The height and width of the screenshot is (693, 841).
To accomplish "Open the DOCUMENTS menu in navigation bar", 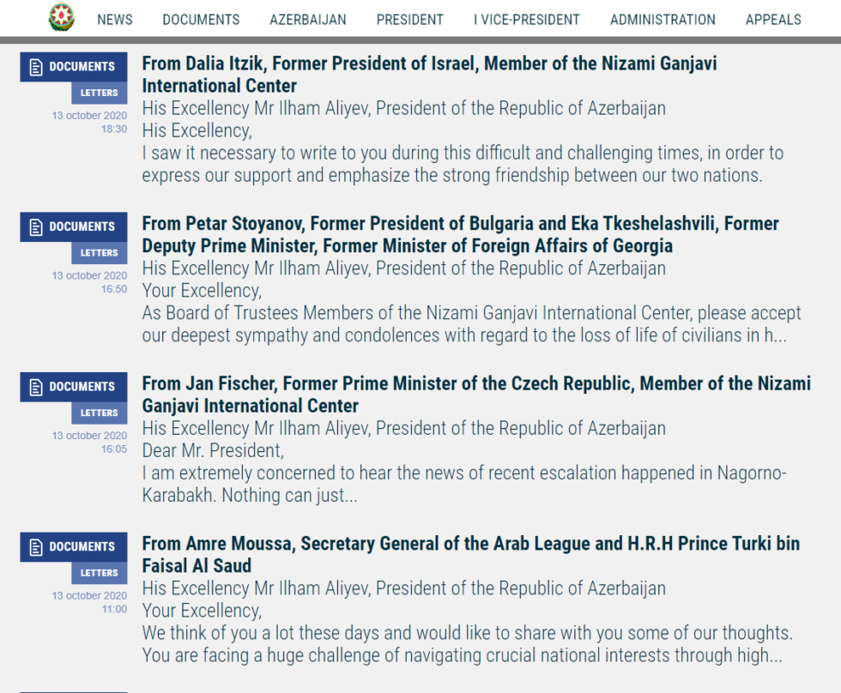I will click(x=201, y=20).
